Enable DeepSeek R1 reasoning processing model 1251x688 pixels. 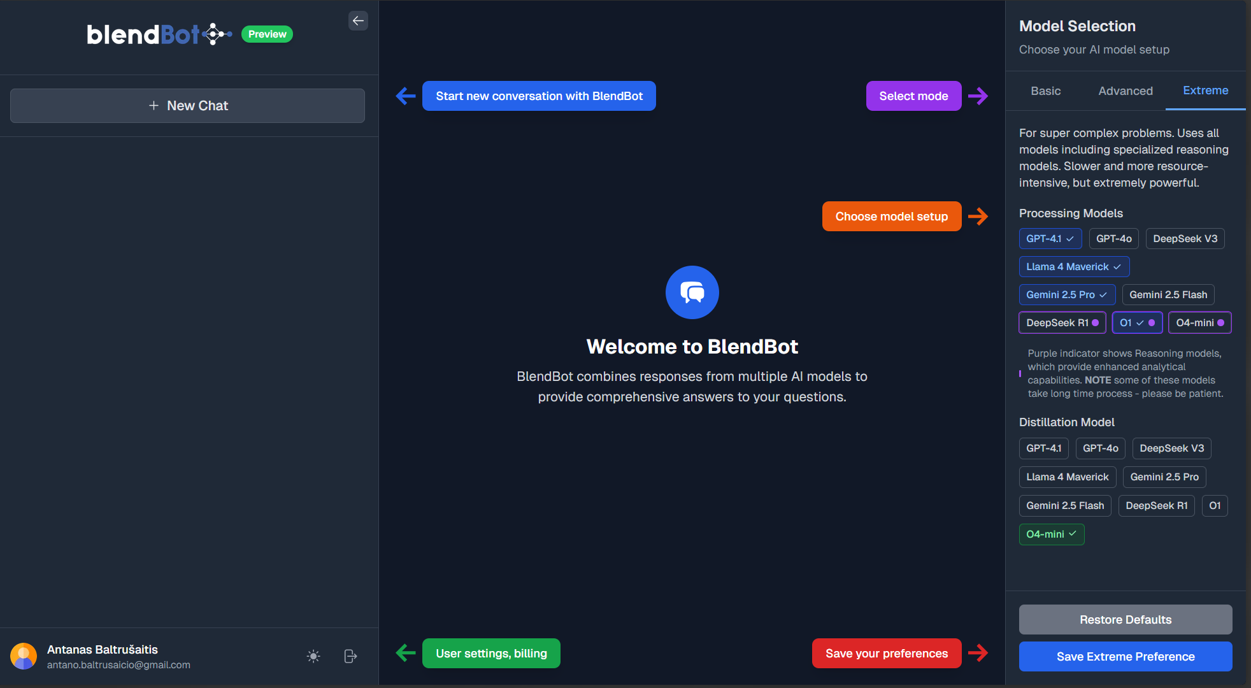[1062, 323]
